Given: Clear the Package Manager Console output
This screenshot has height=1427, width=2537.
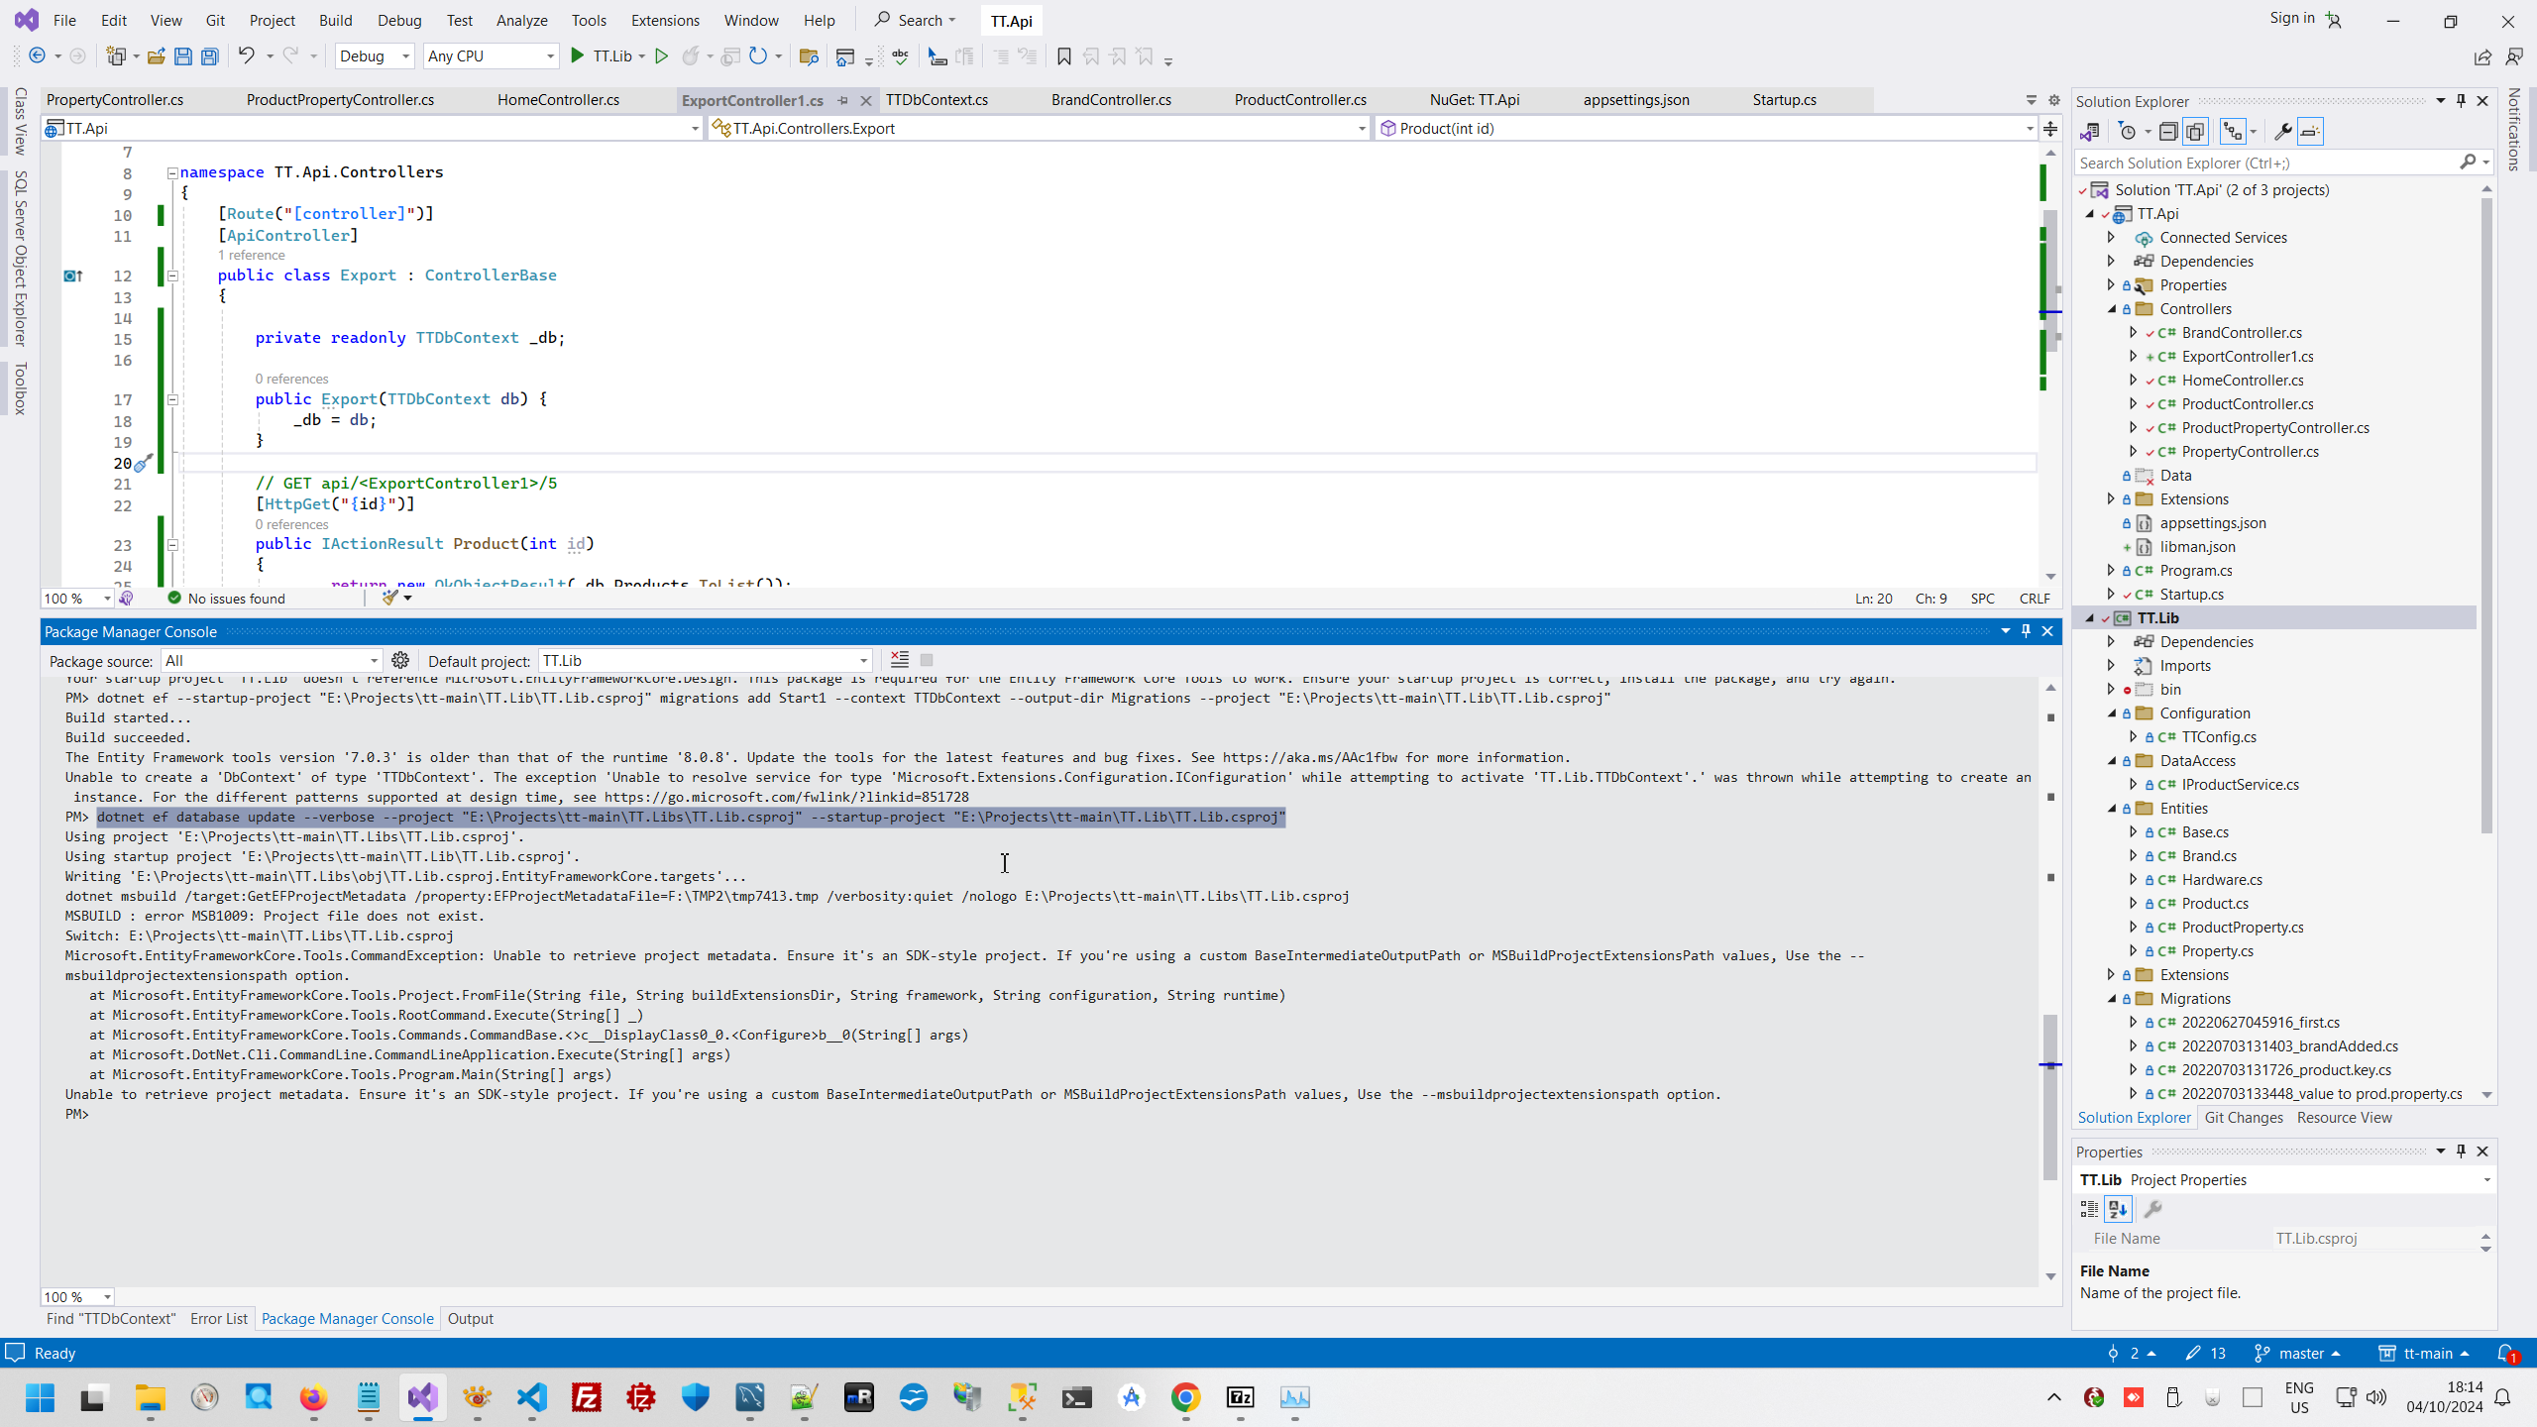Looking at the screenshot, I should [x=899, y=660].
